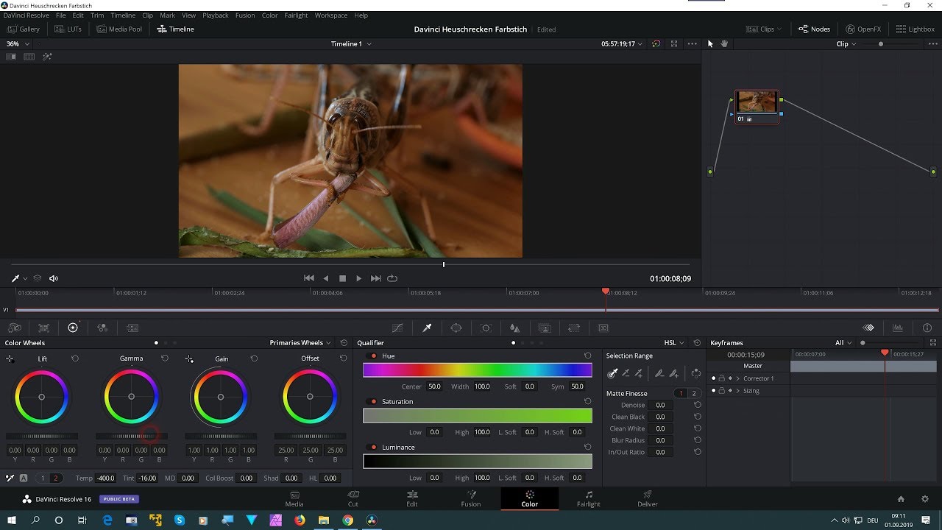Open the Information panel
Screen dimensions: 942x530
tap(927, 328)
